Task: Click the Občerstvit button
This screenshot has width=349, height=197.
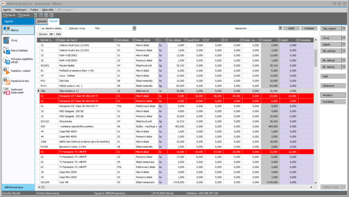Action: tap(333, 86)
